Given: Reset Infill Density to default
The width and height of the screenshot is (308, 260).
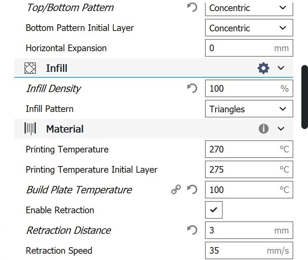Looking at the screenshot, I should 192,88.
